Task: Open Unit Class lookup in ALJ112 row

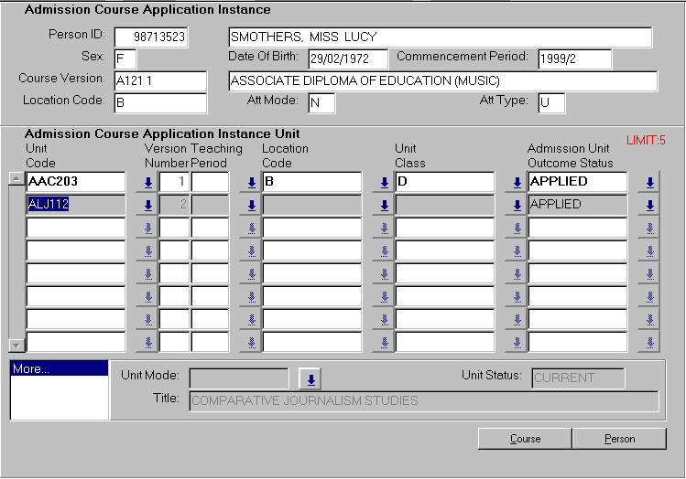Action: 517,205
